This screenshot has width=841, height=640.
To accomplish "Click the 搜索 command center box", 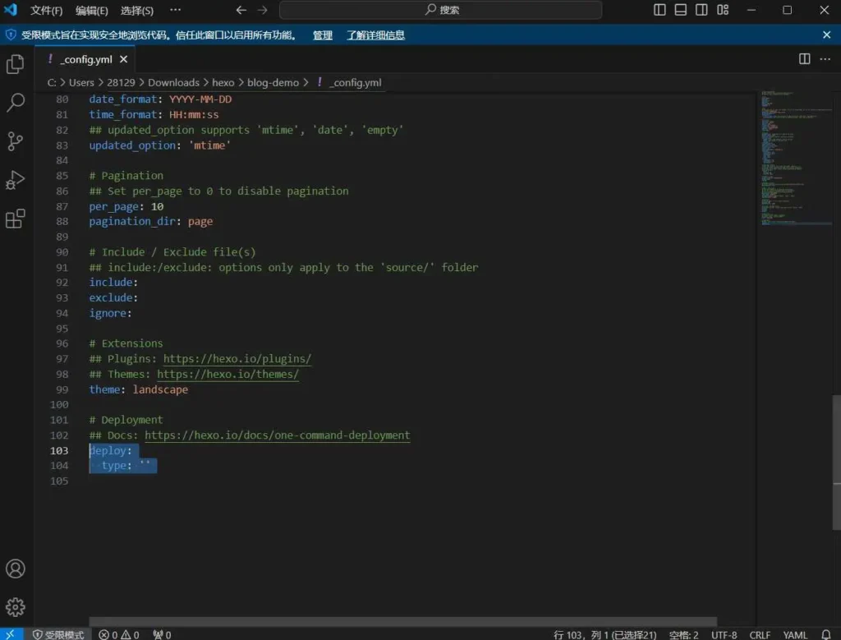I will point(440,10).
